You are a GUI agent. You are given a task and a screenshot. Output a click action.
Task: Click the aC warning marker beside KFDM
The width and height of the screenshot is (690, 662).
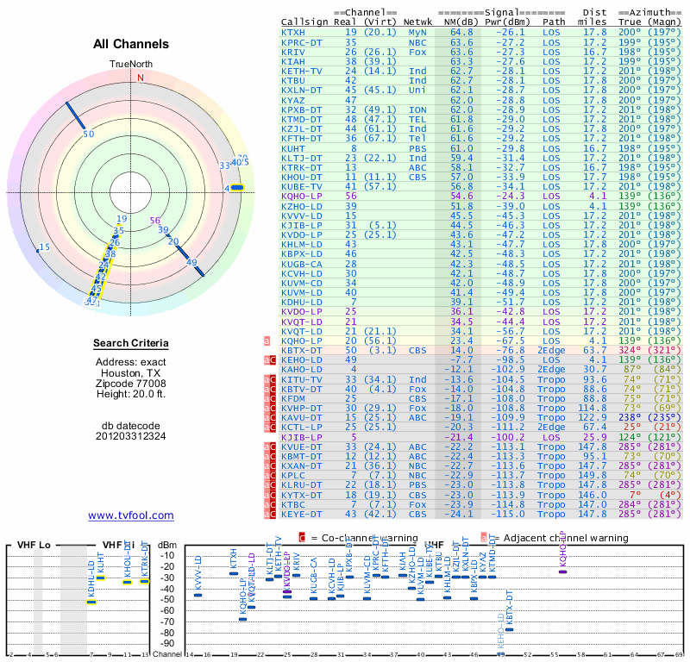click(x=270, y=398)
